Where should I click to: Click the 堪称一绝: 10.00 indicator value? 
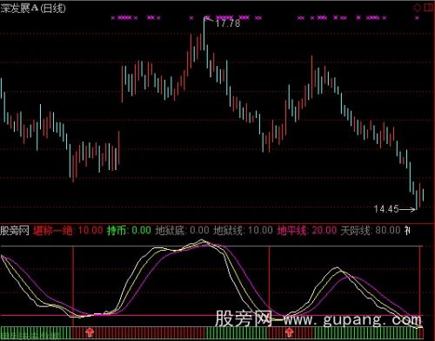pos(68,231)
